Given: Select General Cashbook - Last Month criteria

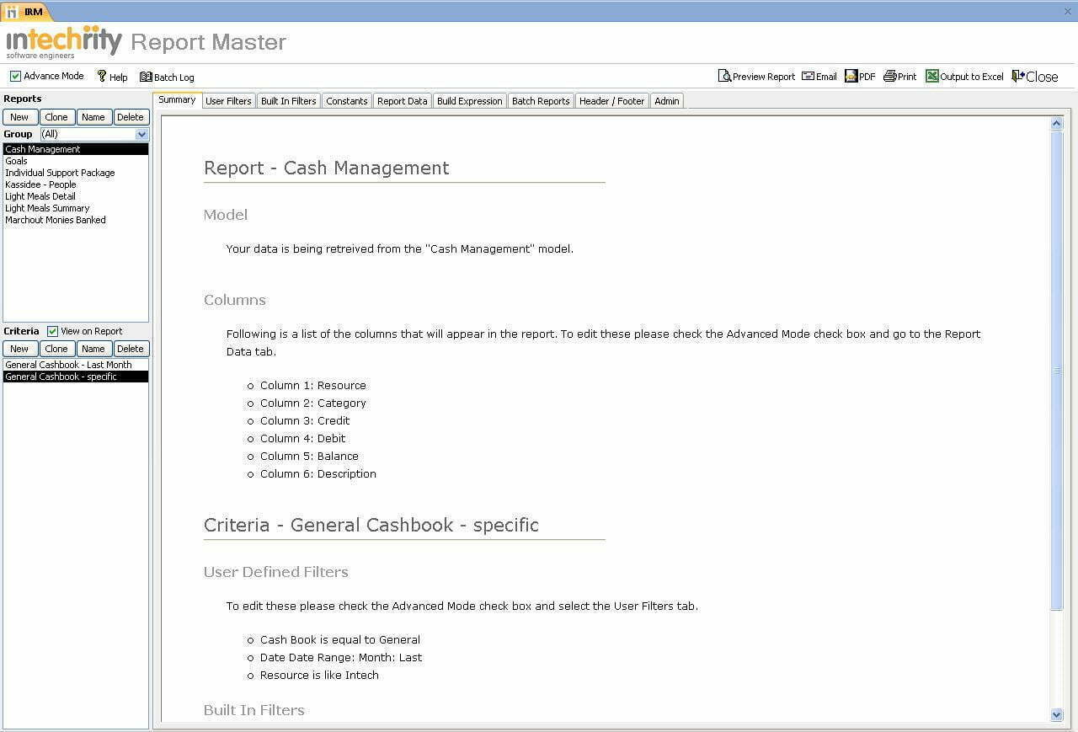Looking at the screenshot, I should tap(76, 365).
